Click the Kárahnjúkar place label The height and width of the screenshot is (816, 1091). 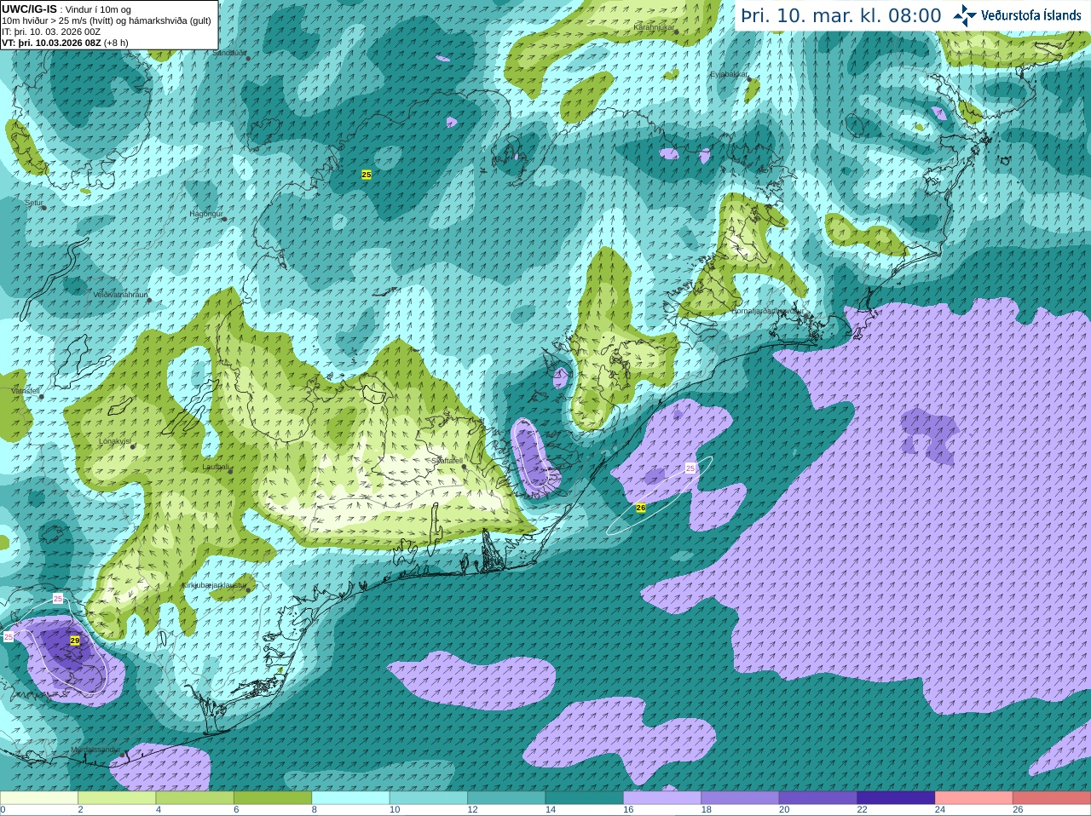(x=655, y=27)
